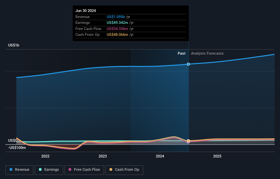Click the US$48.066m cash from op value
Viewport: 280px width, 179px height.
tap(117, 35)
